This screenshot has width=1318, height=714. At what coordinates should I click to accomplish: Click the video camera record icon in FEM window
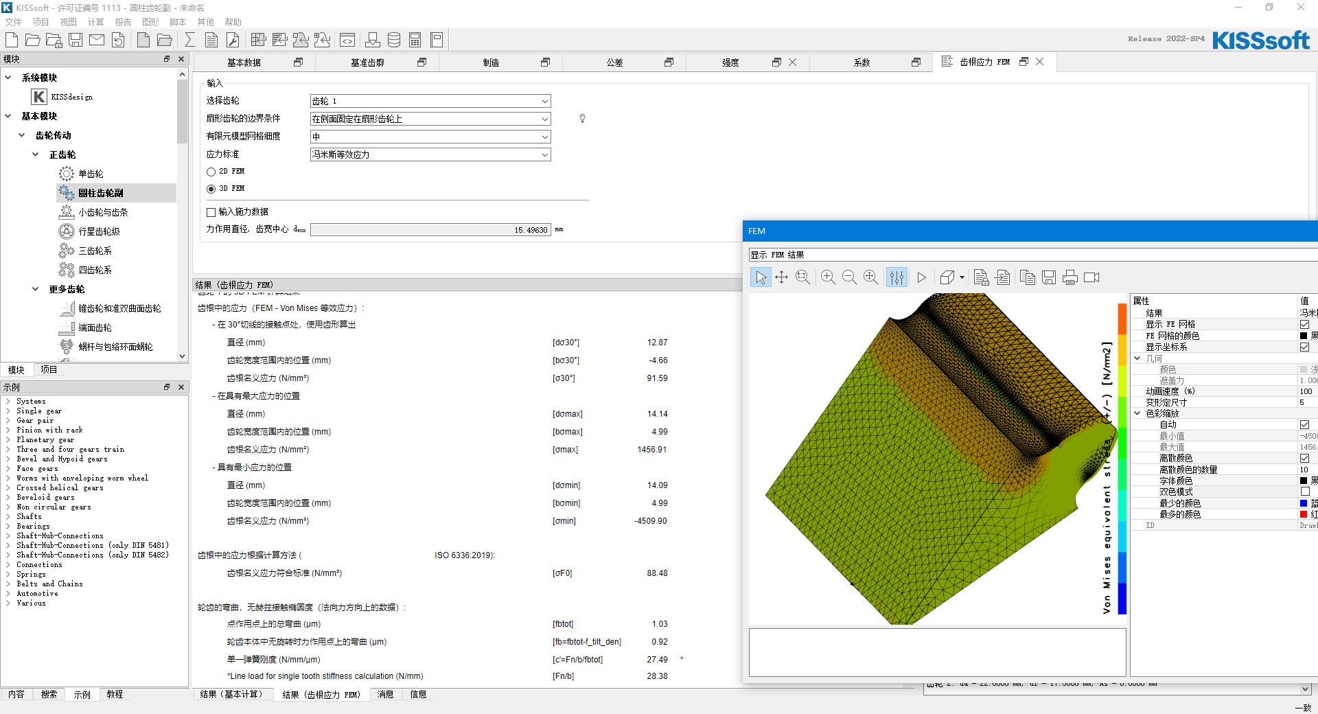1091,277
